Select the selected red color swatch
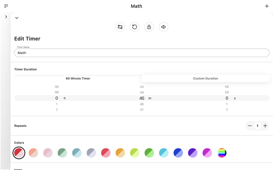 point(19,153)
